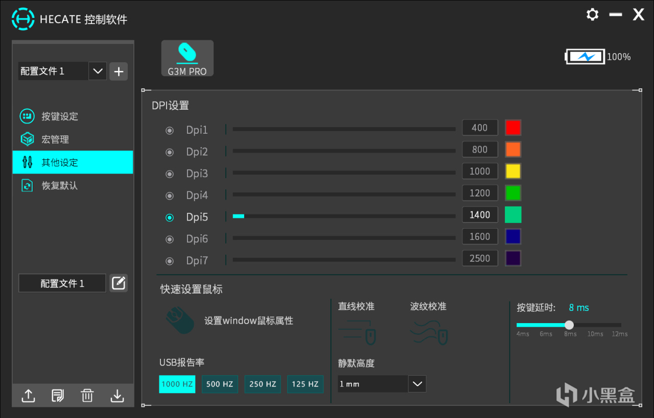
Task: Open the 静默高度 1 mm dropdown arrow
Action: point(417,384)
